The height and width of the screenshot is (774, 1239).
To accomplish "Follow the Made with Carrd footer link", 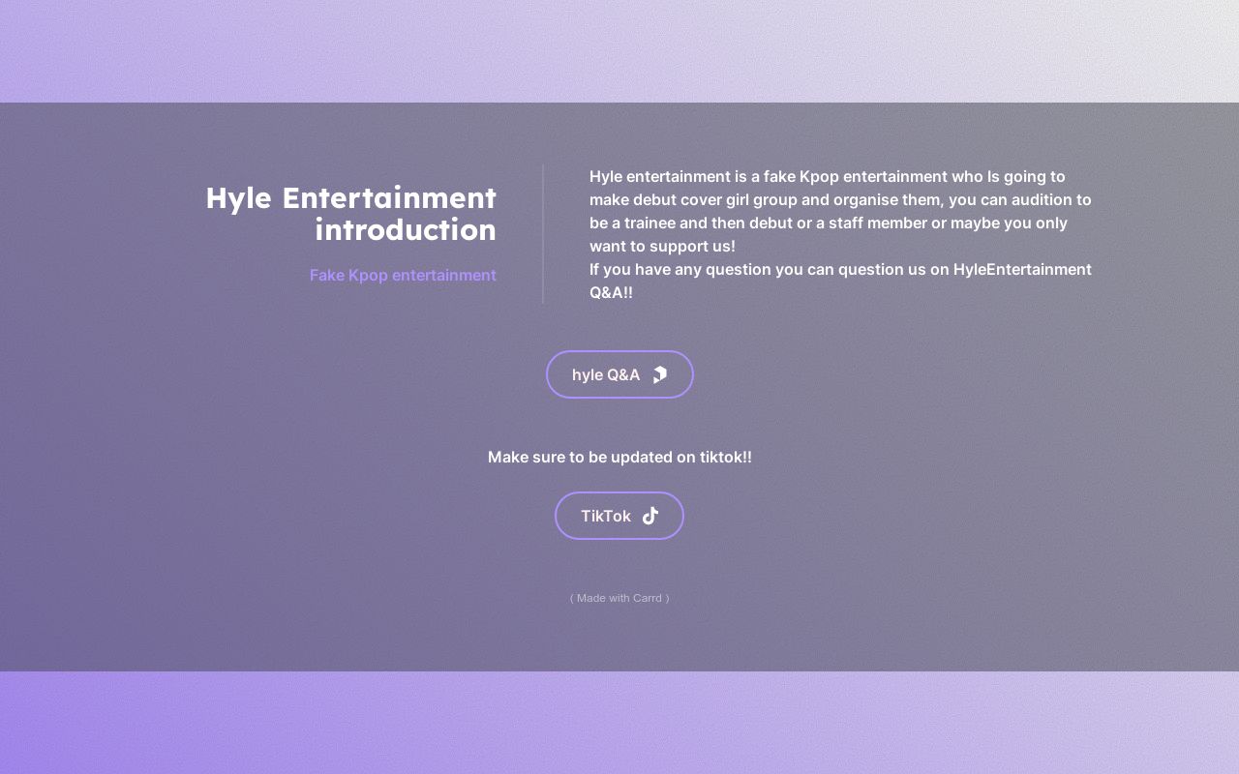I will coord(619,598).
